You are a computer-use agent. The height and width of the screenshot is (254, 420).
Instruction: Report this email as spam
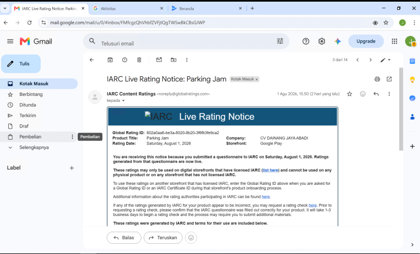pyautogui.click(x=125, y=59)
